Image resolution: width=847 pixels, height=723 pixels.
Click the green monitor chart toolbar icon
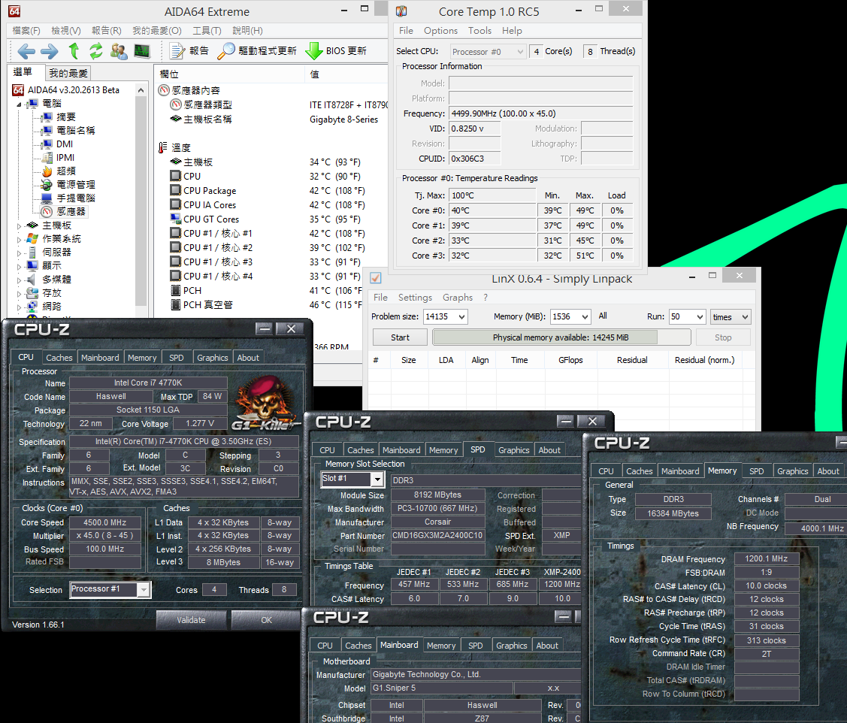[142, 51]
